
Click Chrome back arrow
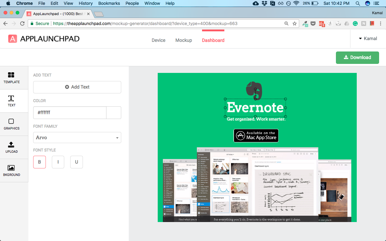pos(5,23)
